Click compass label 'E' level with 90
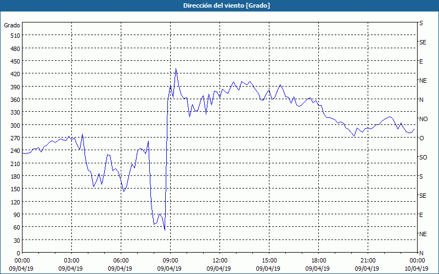Image resolution: width=439 pixels, height=274 pixels. click(x=421, y=215)
